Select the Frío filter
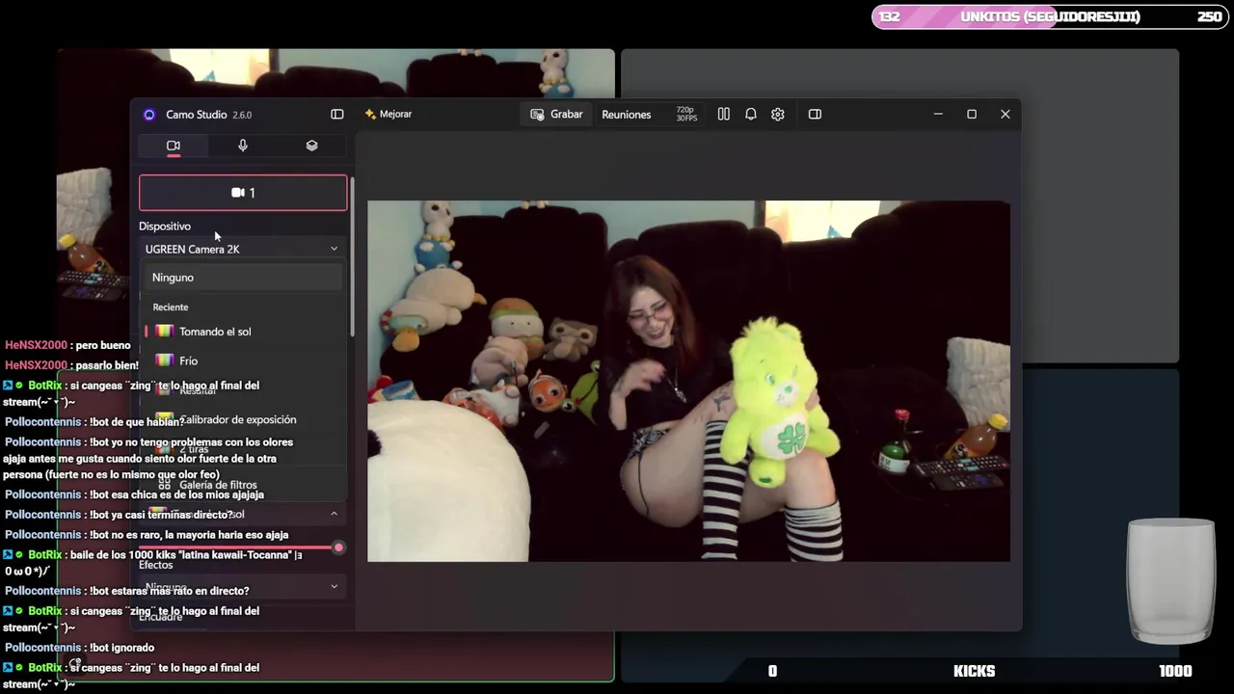Image resolution: width=1234 pixels, height=694 pixels. pyautogui.click(x=243, y=360)
